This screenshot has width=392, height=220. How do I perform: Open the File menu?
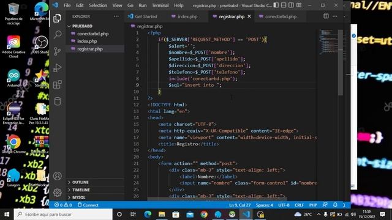(67, 5)
